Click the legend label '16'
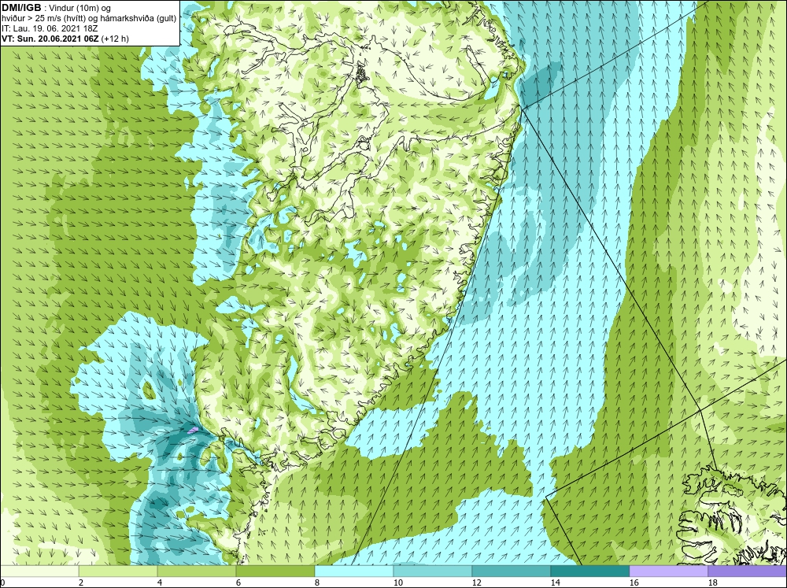Screen dimensions: 787x588 pyautogui.click(x=634, y=582)
